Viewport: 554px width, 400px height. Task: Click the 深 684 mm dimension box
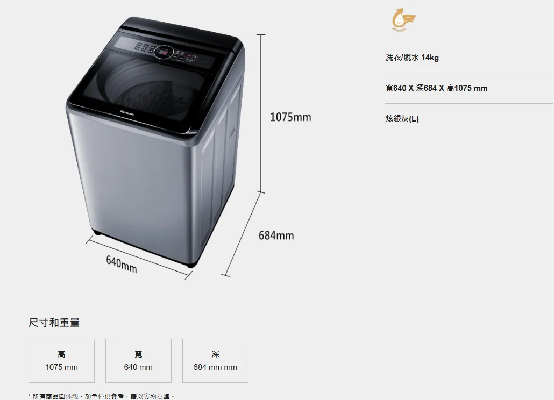[215, 360]
